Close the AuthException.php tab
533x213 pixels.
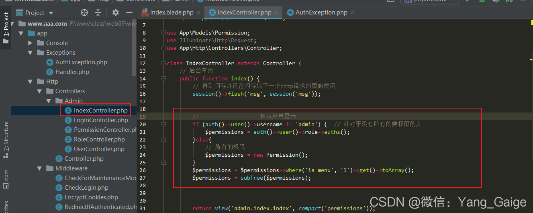352,13
